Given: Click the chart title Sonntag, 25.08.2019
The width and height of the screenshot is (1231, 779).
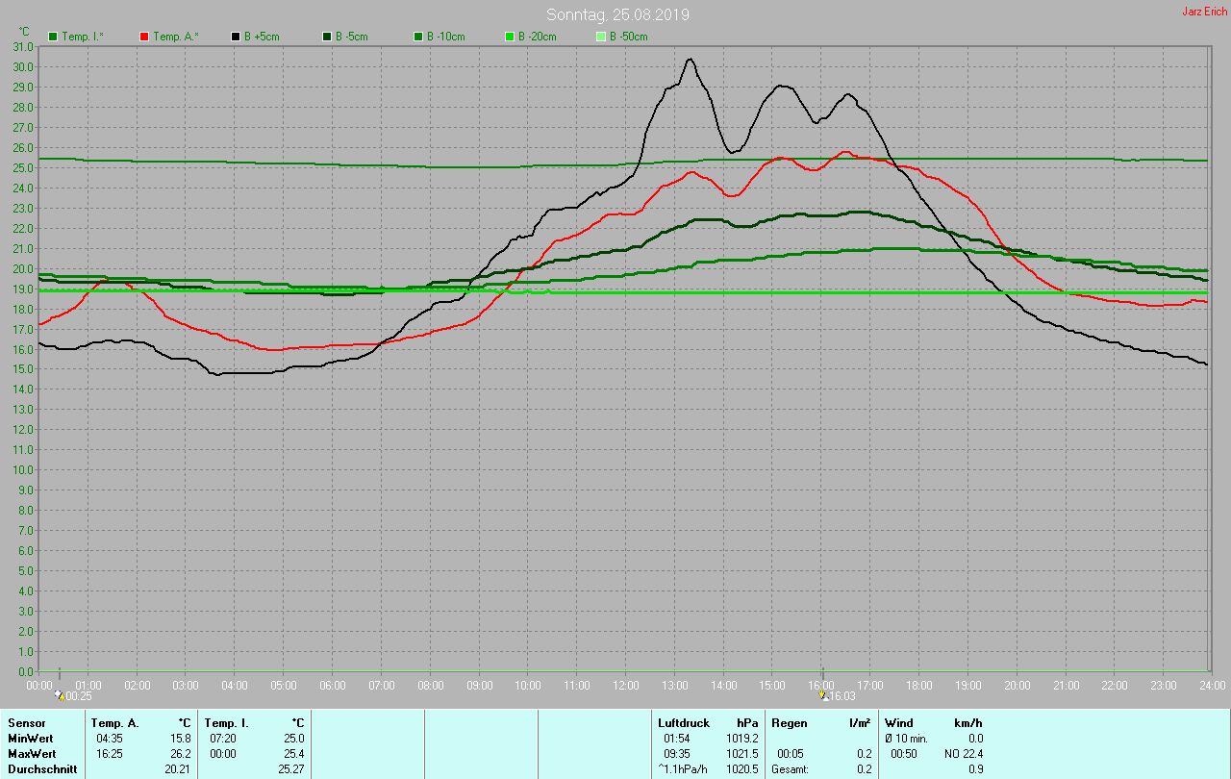Looking at the screenshot, I should [617, 14].
